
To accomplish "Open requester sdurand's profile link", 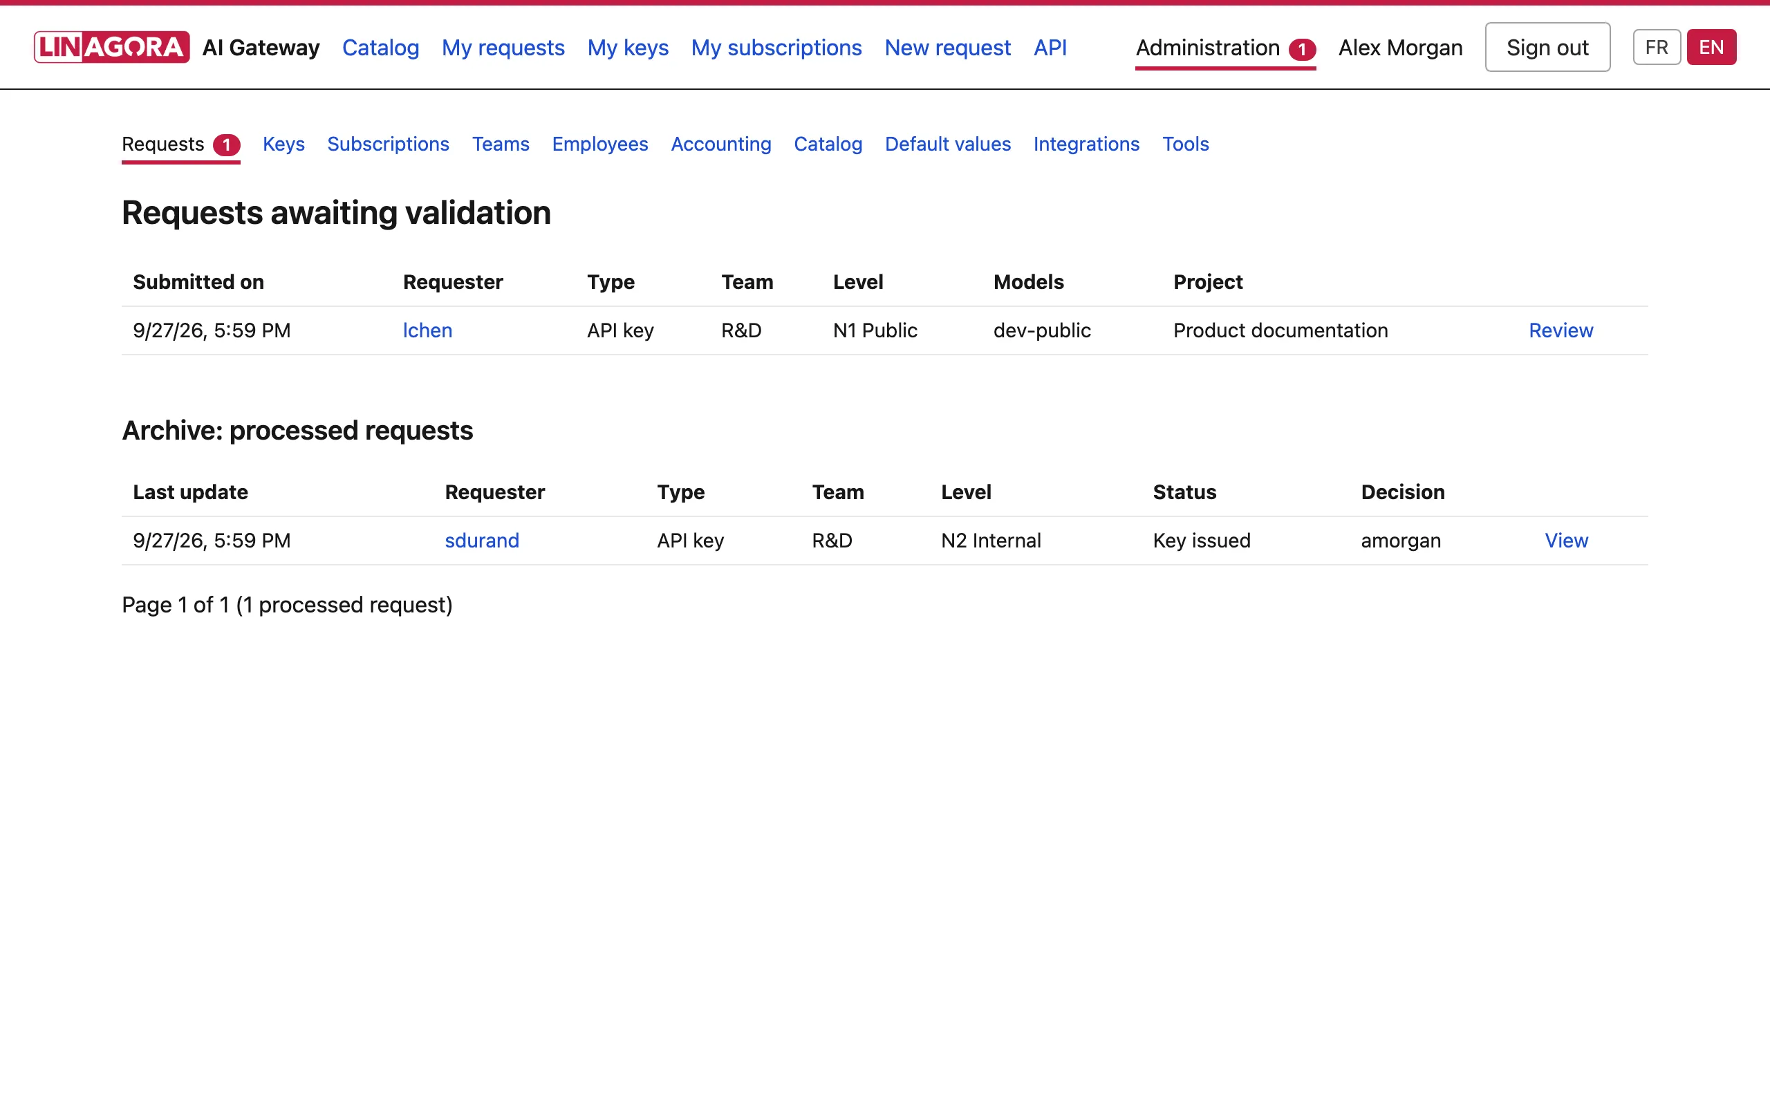I will click(482, 541).
